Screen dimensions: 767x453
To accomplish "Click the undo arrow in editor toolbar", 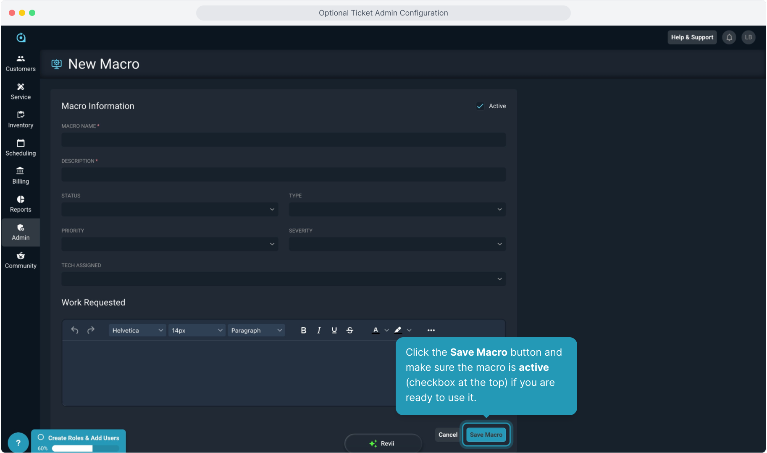I will pyautogui.click(x=75, y=330).
